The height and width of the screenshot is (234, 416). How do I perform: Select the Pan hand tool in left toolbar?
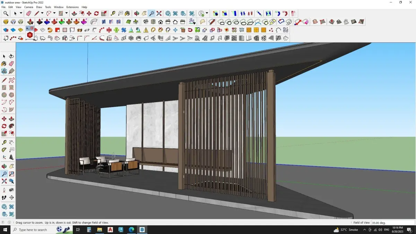(x=11, y=166)
